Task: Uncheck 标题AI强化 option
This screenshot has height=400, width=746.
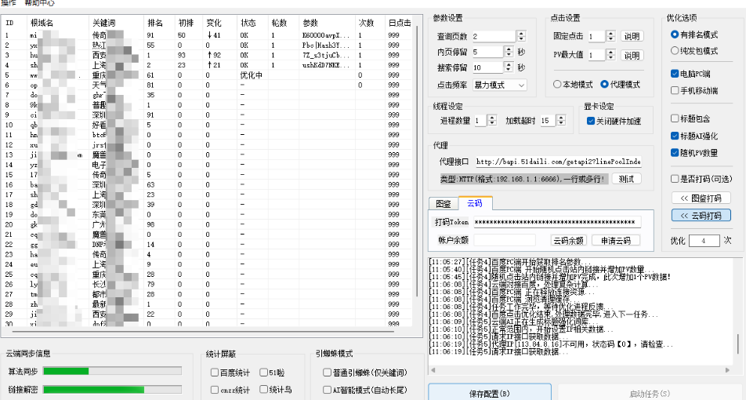Action: [x=675, y=136]
